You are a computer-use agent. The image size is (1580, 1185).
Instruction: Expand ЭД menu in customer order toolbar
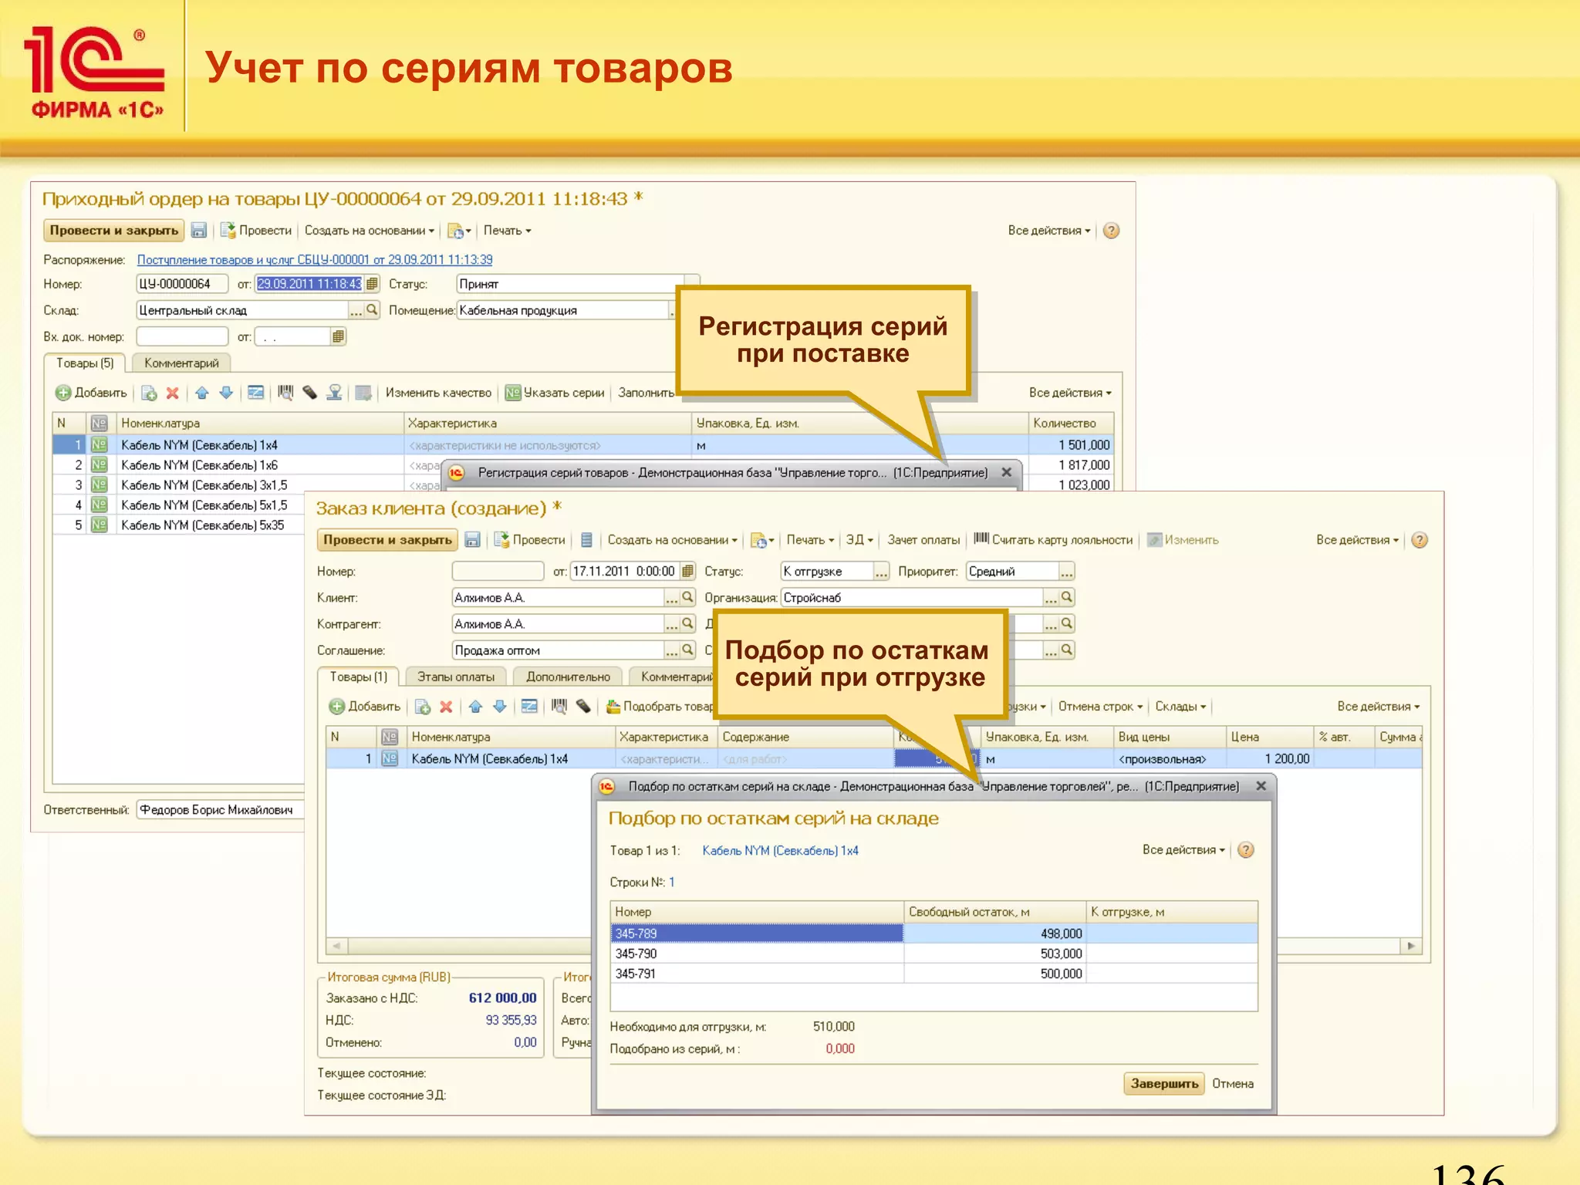tap(859, 540)
